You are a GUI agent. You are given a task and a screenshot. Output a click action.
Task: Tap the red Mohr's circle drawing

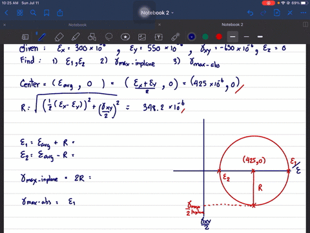[x=254, y=171]
